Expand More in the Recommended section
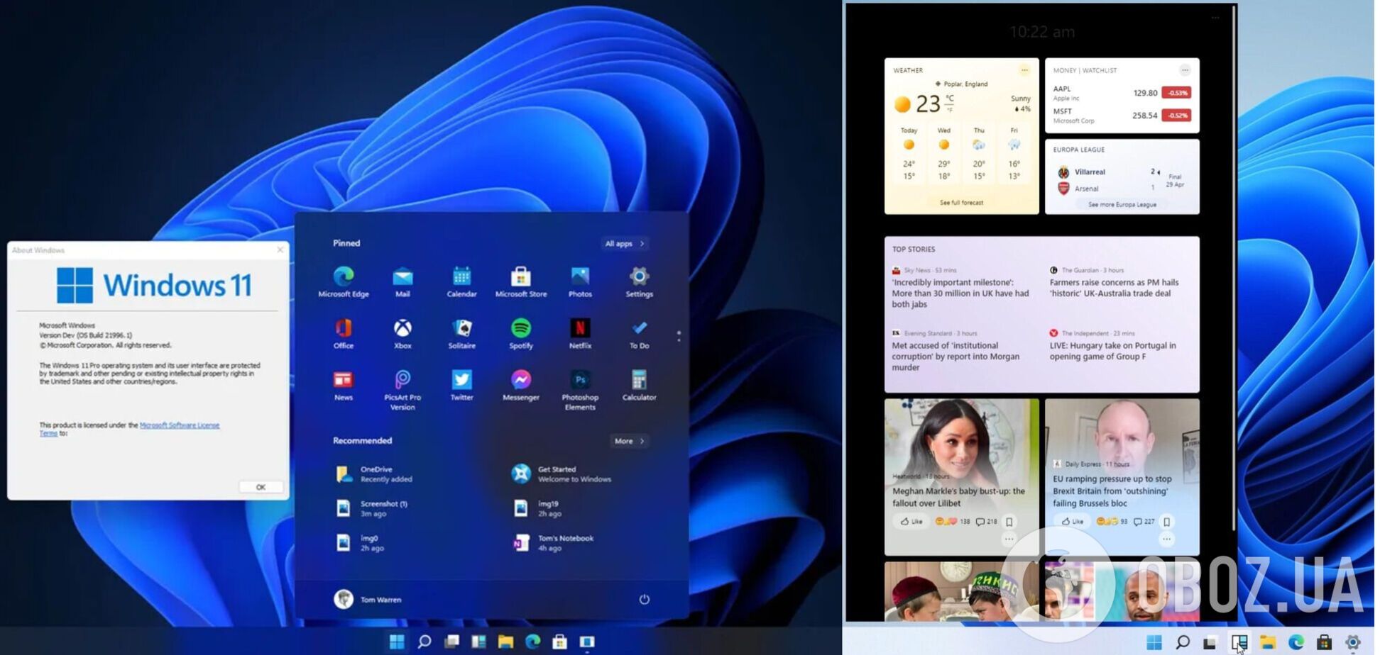 tap(628, 441)
